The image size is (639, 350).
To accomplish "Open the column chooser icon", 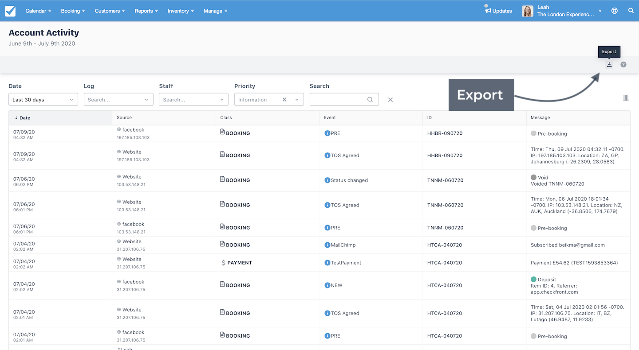I will [x=626, y=98].
